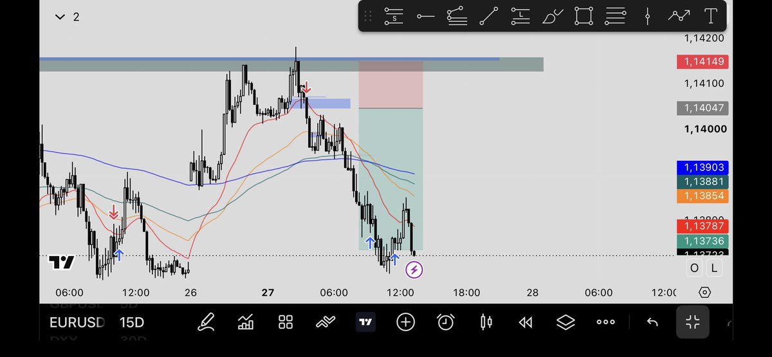Open the EURUSD symbol selector

pyautogui.click(x=77, y=322)
